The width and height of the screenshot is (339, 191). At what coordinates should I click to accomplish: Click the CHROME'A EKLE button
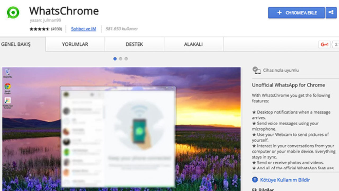(x=296, y=12)
